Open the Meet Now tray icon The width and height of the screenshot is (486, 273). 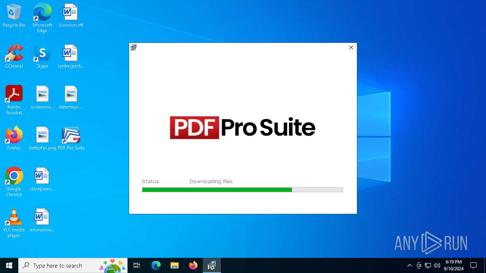(419, 265)
